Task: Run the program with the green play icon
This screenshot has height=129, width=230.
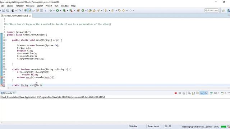Action: (57, 10)
